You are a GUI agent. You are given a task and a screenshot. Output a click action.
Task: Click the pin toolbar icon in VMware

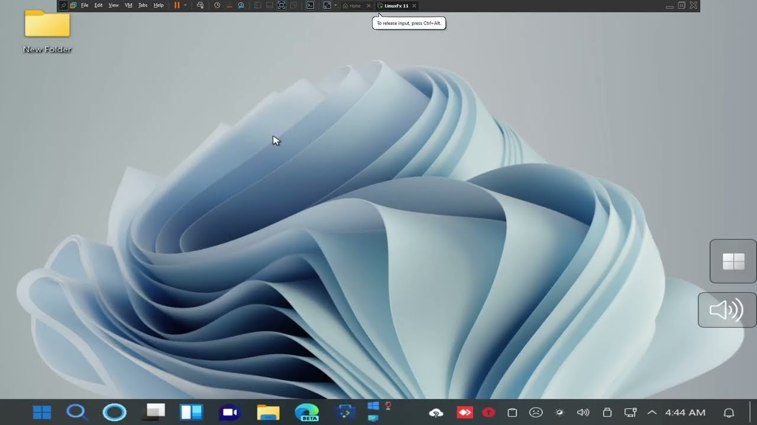(x=63, y=5)
